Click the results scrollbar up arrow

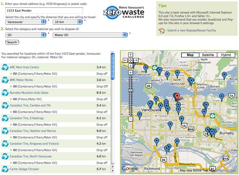coord(113,167)
